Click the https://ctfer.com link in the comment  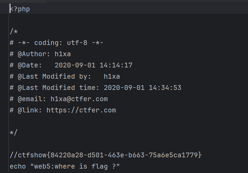[x=81, y=110]
